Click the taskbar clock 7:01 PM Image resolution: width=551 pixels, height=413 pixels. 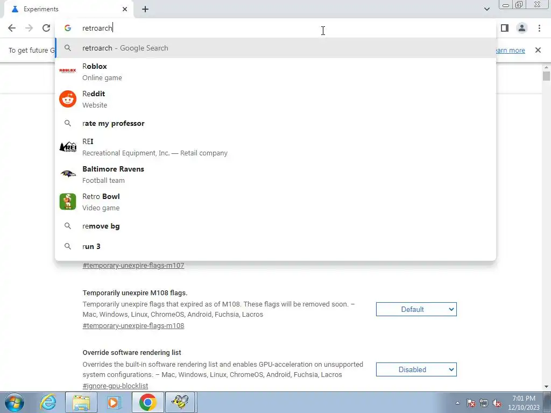pyautogui.click(x=524, y=398)
